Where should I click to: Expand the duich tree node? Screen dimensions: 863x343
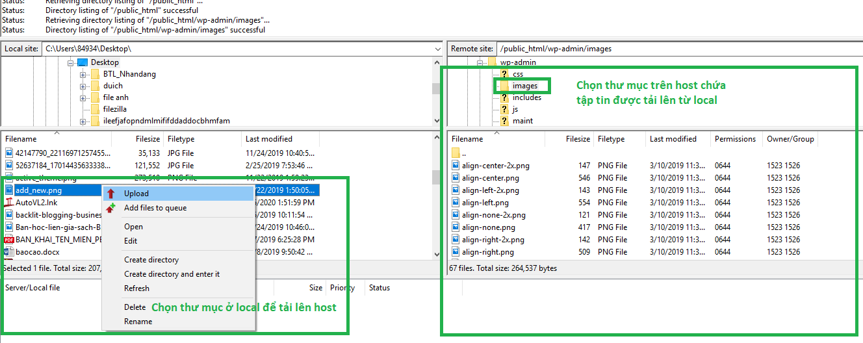tap(83, 86)
